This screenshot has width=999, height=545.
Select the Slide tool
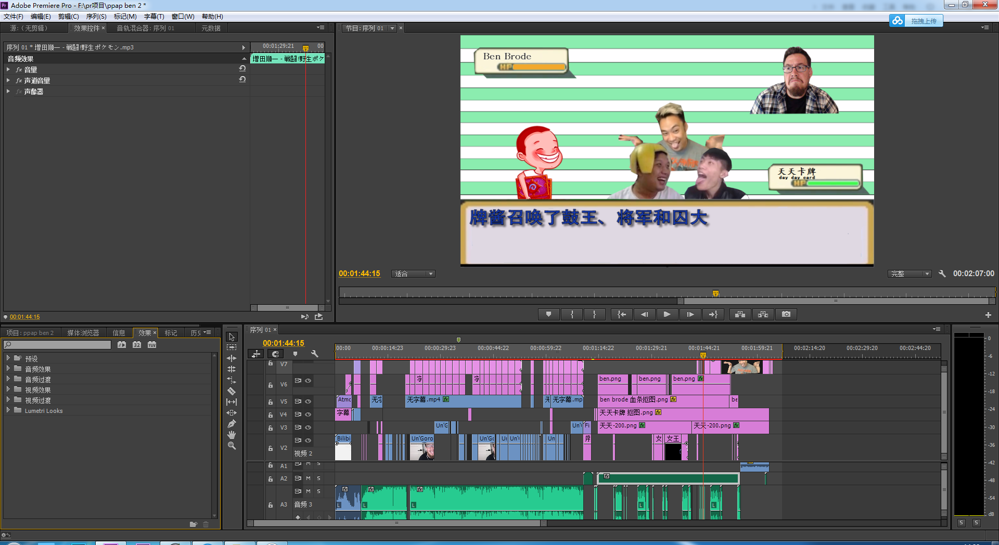click(232, 413)
